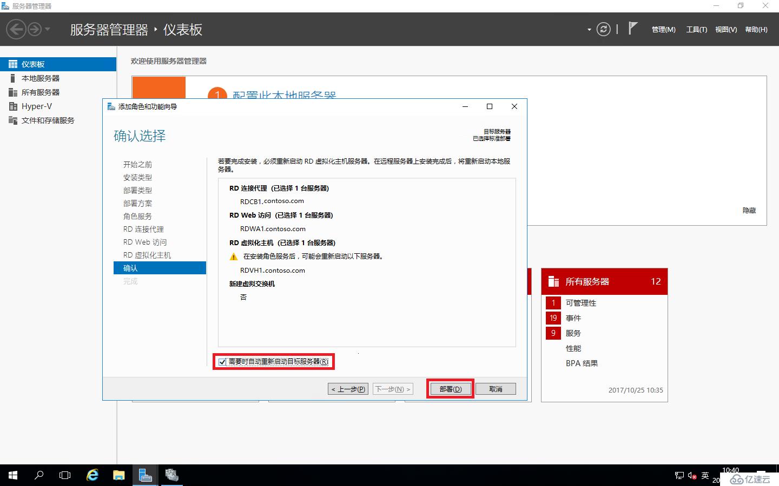Click the 隐藏 link in the welcome panel
This screenshot has height=486, width=779.
tap(749, 211)
